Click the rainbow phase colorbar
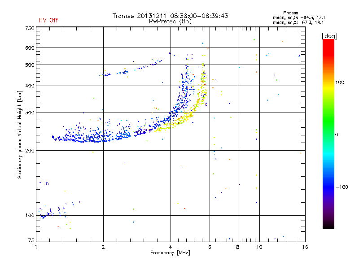 328,134
